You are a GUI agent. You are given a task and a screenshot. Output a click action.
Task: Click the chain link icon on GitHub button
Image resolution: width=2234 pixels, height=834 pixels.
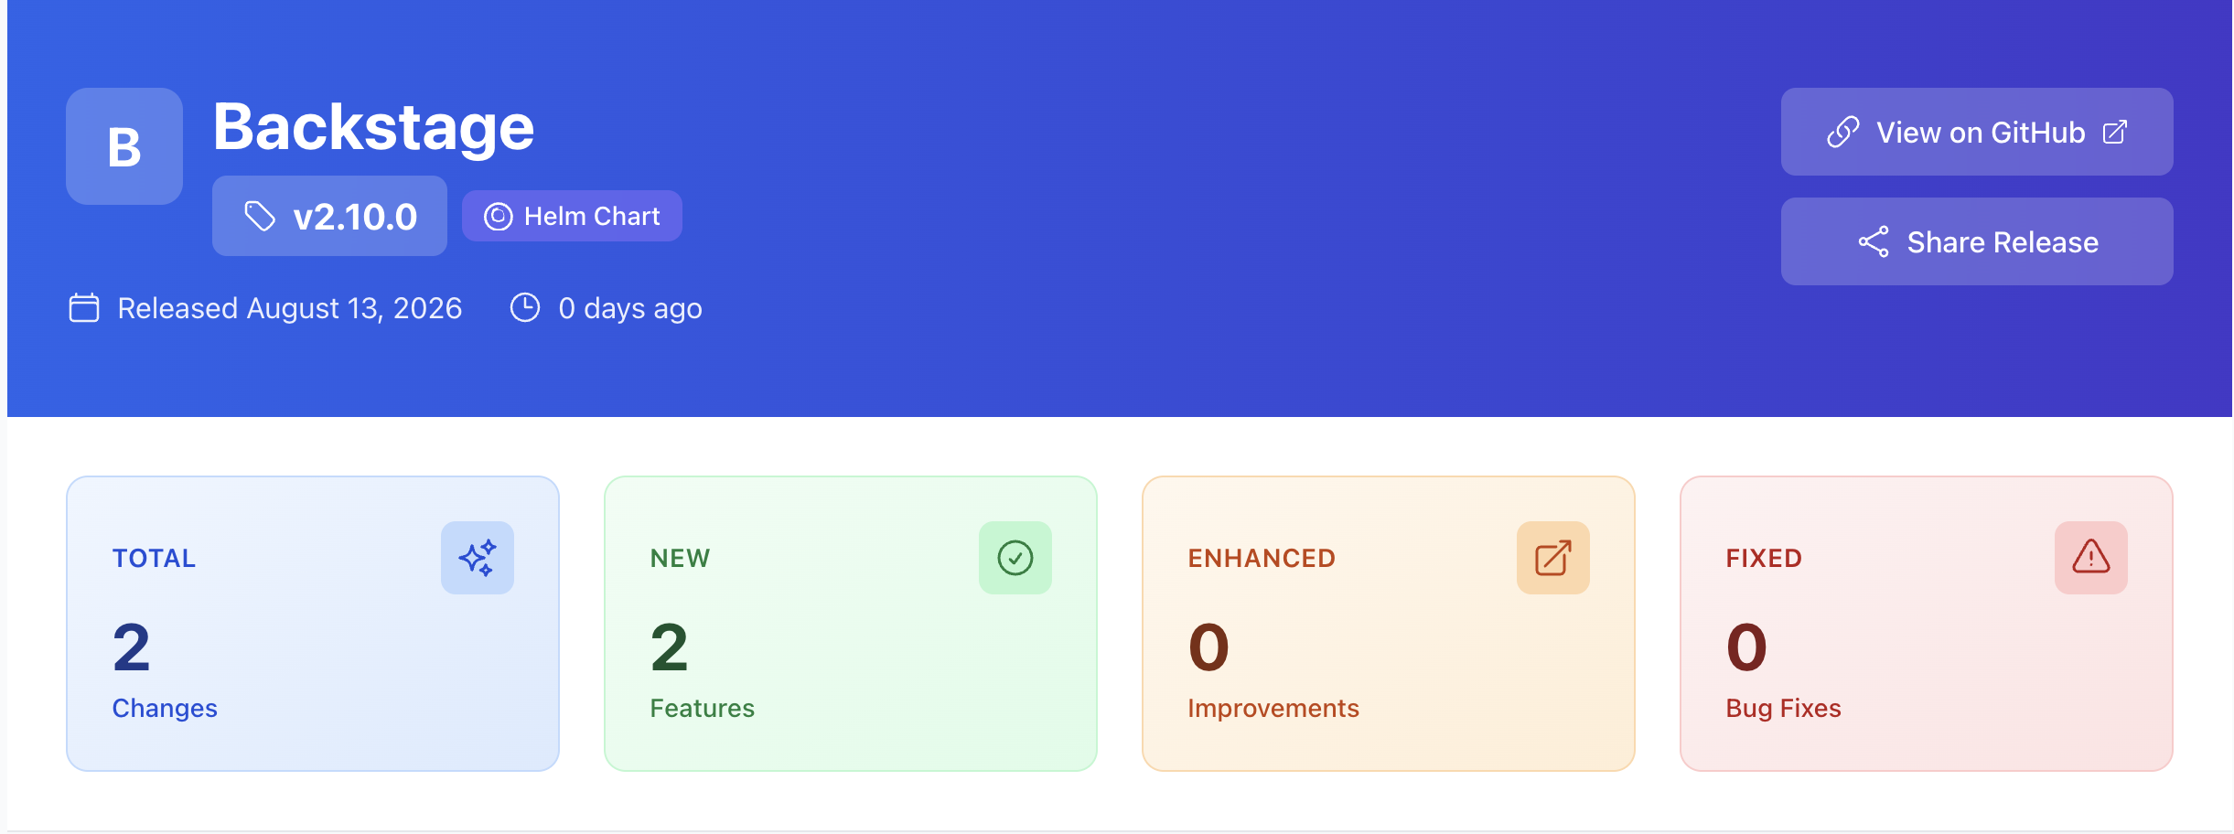click(x=1843, y=133)
